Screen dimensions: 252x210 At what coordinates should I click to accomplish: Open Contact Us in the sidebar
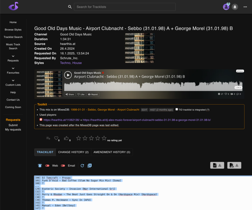click(x=13, y=100)
